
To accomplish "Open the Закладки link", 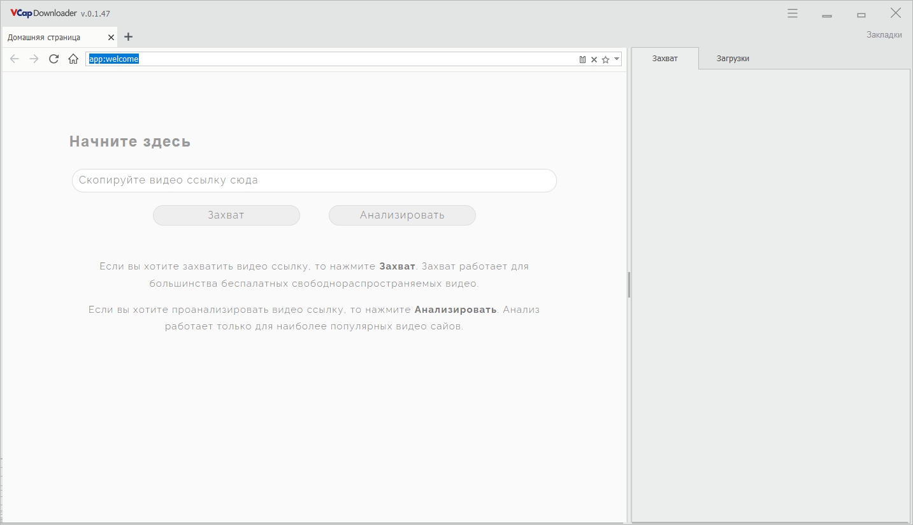I will tap(884, 35).
